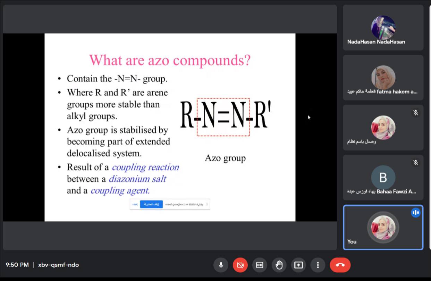Click the audio indicator on your tile
This screenshot has width=431, height=281.
coord(415,213)
